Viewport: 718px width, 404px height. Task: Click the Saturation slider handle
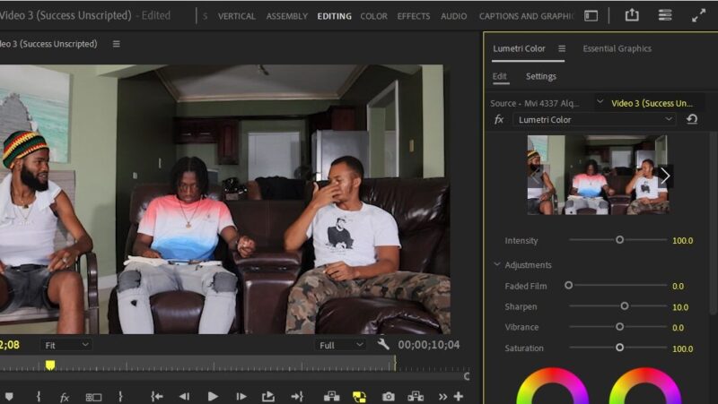tap(619, 348)
